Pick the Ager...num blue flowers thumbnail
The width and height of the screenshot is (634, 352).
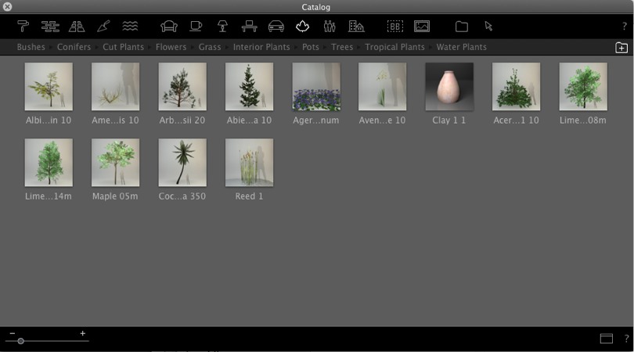tap(316, 87)
